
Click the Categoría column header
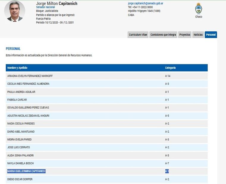pos(170,68)
